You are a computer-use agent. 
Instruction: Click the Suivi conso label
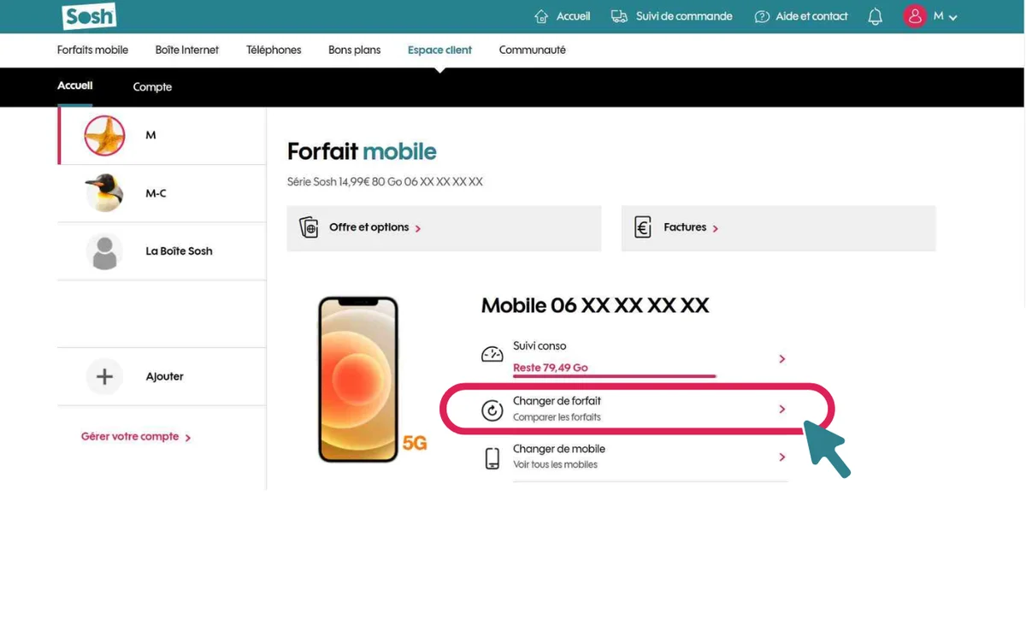tap(540, 345)
